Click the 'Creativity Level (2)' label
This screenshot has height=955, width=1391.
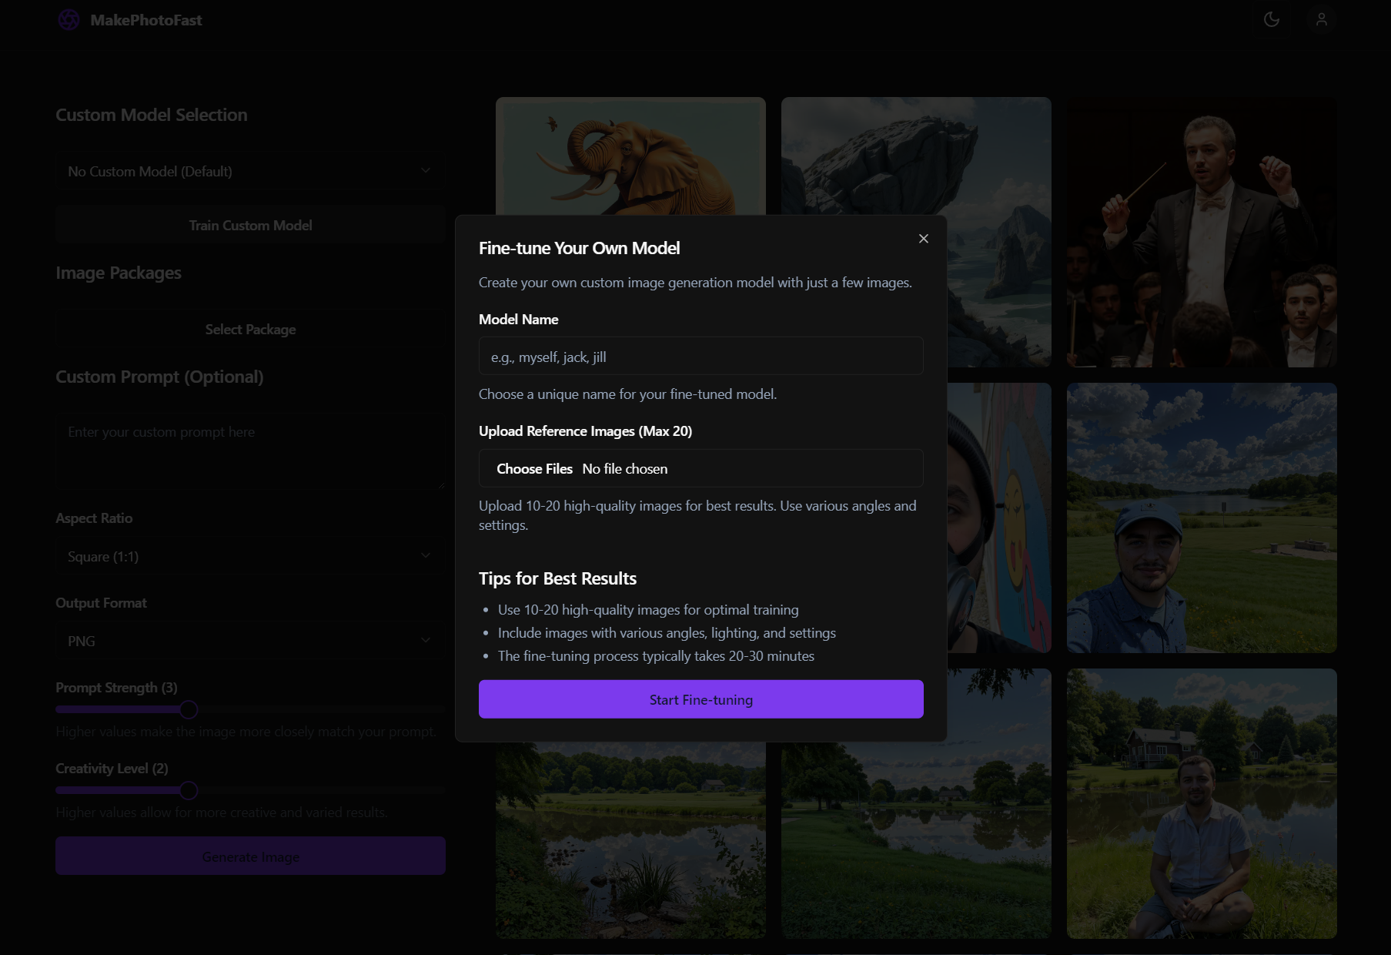112,768
